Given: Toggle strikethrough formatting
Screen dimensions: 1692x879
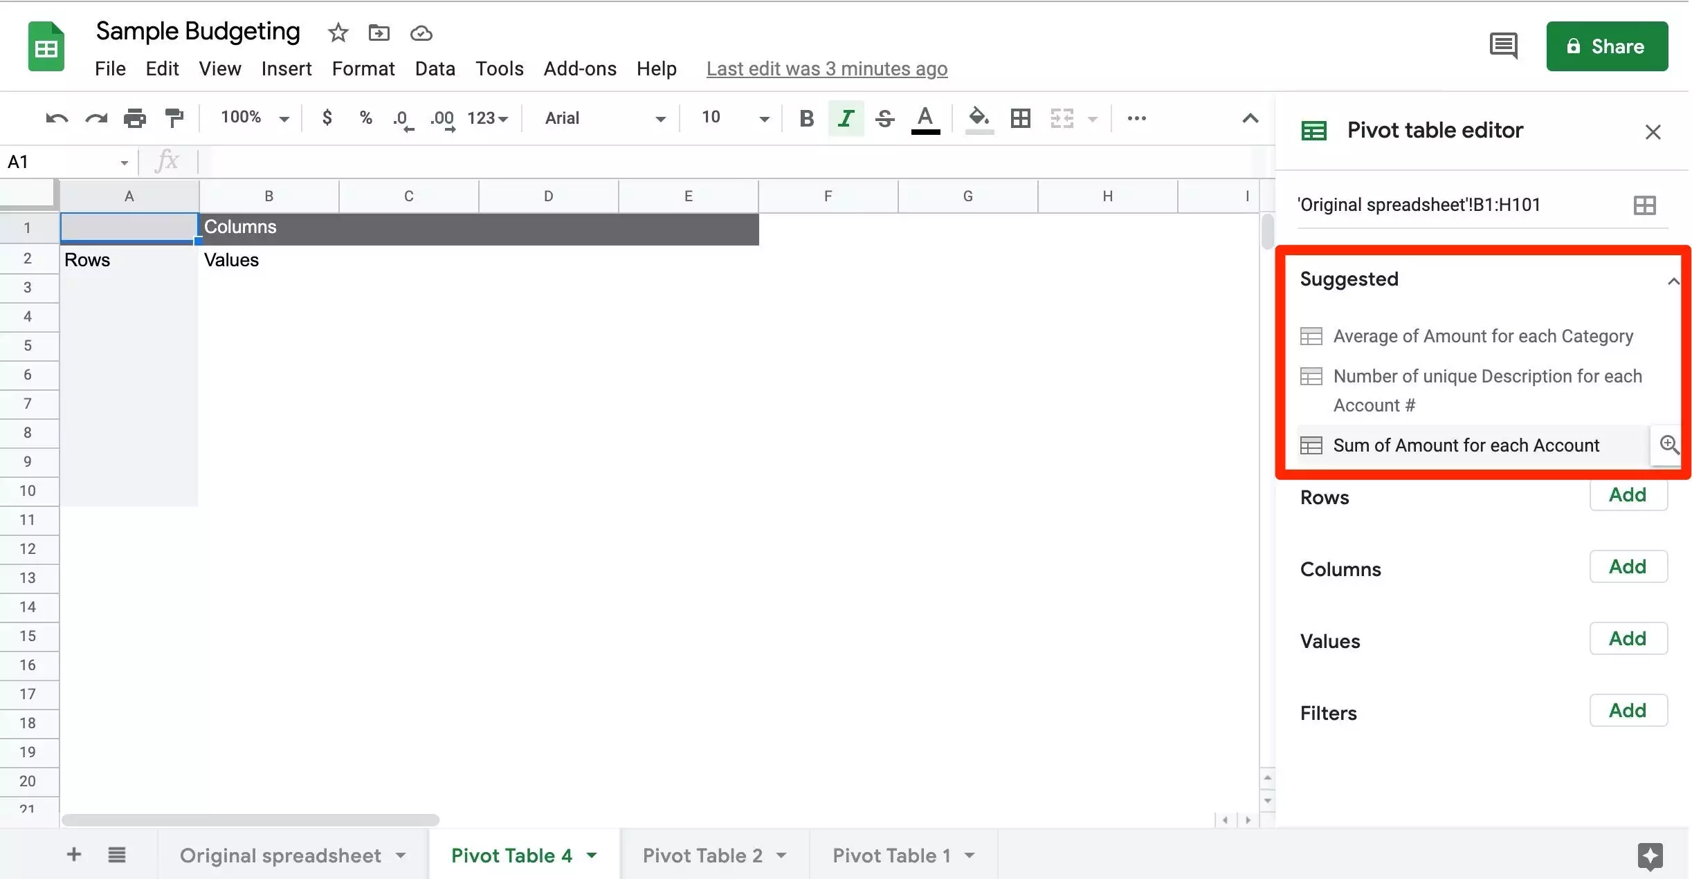Looking at the screenshot, I should coord(884,118).
